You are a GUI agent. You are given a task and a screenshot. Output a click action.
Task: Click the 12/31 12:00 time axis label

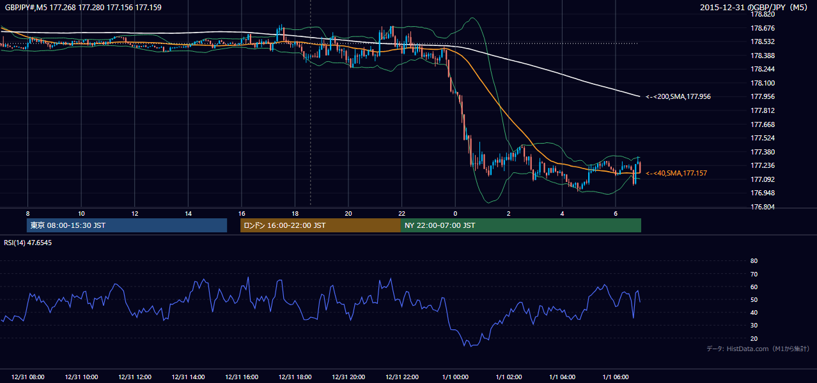pos(135,377)
